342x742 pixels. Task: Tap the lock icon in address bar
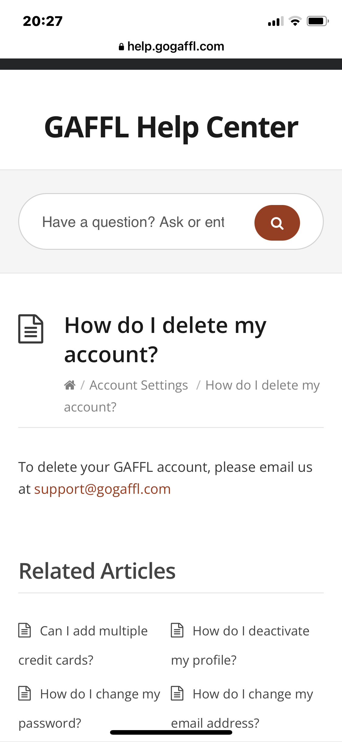pyautogui.click(x=121, y=47)
